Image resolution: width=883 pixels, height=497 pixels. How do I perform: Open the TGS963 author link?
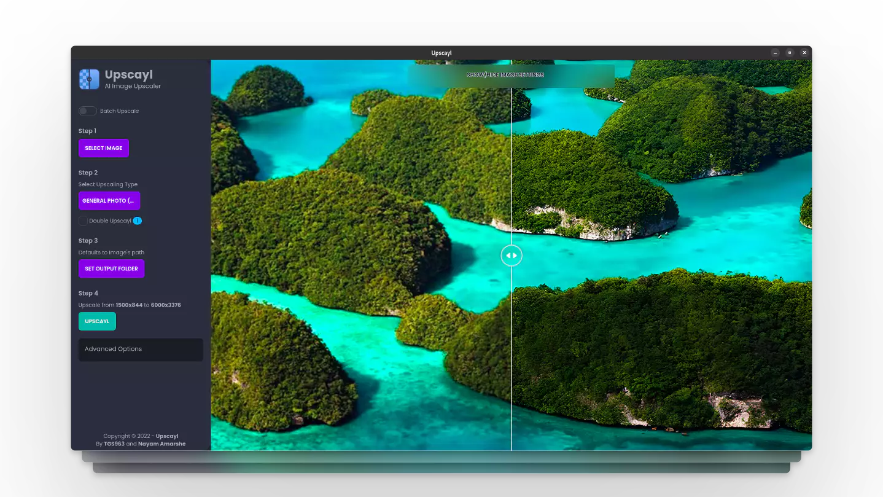pos(114,444)
